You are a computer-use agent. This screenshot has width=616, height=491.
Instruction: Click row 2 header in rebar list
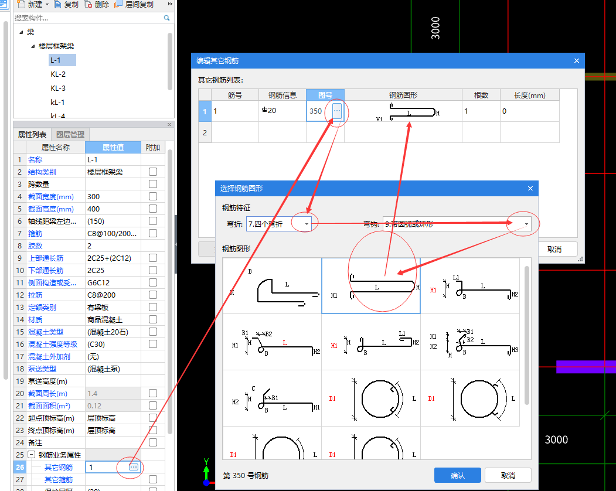(x=205, y=132)
